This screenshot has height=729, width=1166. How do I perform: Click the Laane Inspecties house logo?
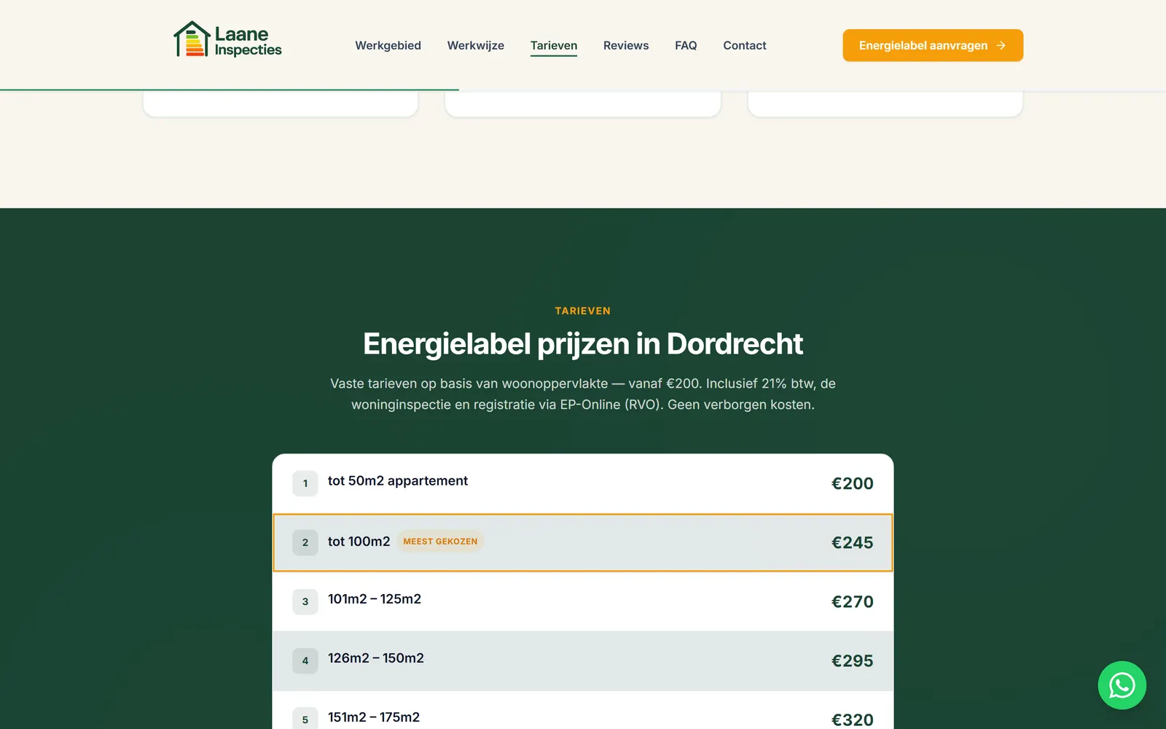227,39
